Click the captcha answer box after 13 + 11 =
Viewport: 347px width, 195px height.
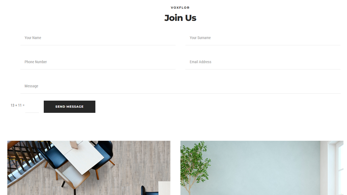[32, 107]
